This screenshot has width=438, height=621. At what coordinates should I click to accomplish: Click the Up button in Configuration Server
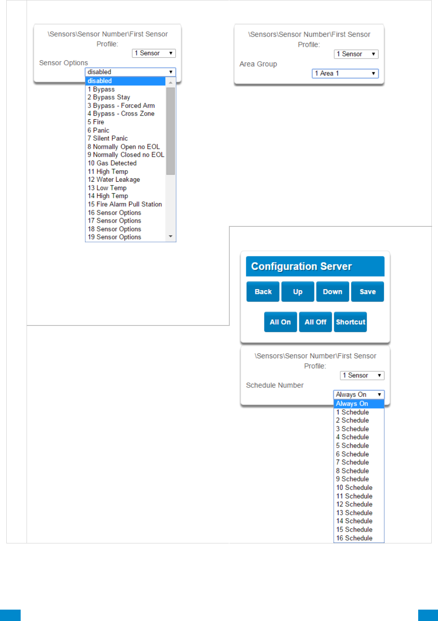tap(298, 292)
